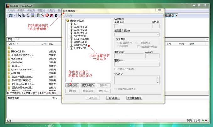Image resolution: width=213 pixels, height=127 pixels.
Task: Select the site icon for SCAU-FTP1-V6
Action: click(72, 27)
